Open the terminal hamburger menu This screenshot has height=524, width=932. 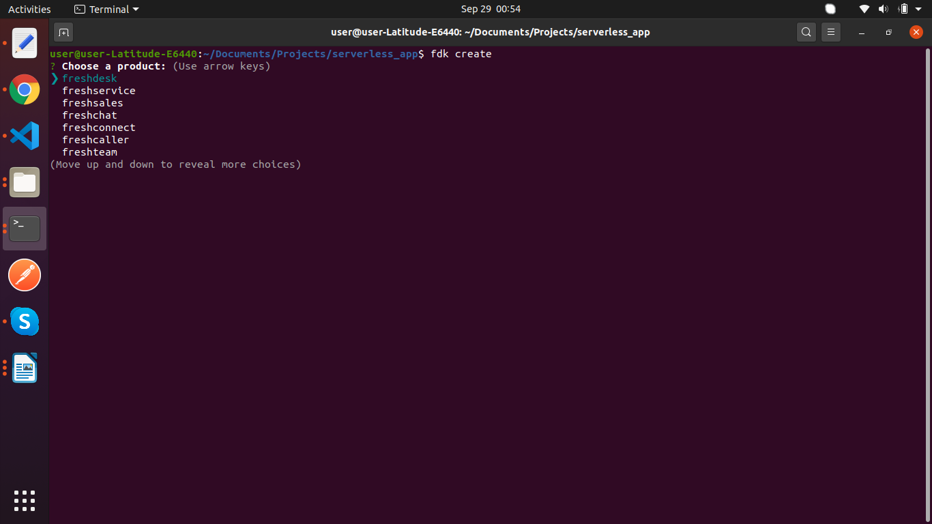tap(830, 32)
